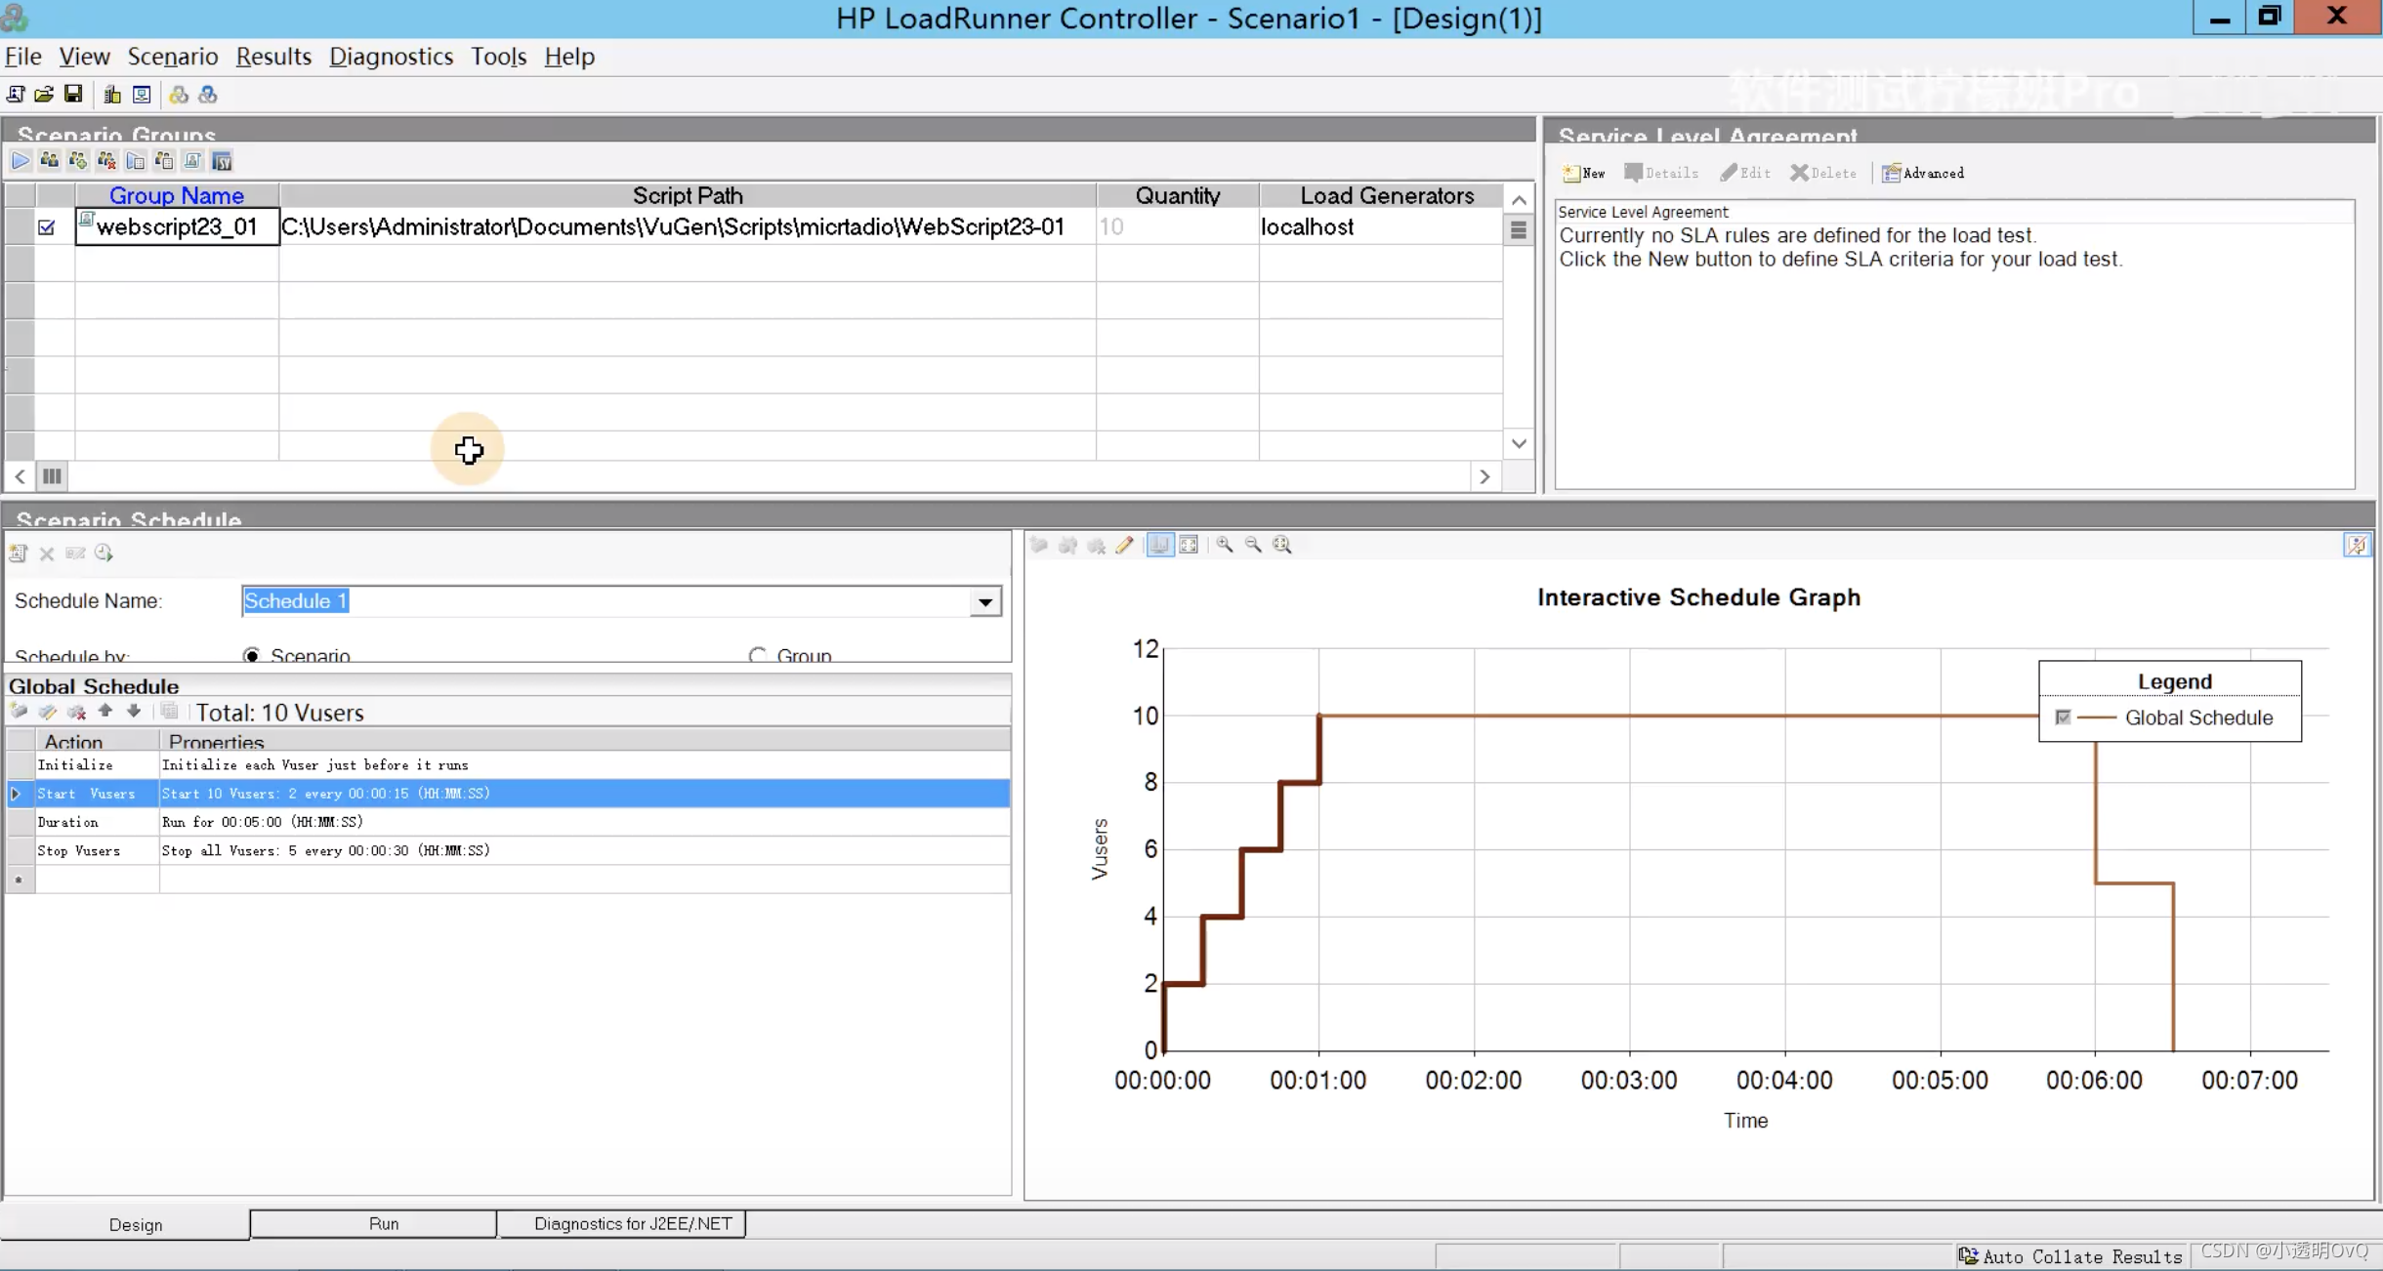Click the scenario groups vertical scrollbar down arrow
Image resolution: width=2383 pixels, height=1271 pixels.
(1519, 443)
